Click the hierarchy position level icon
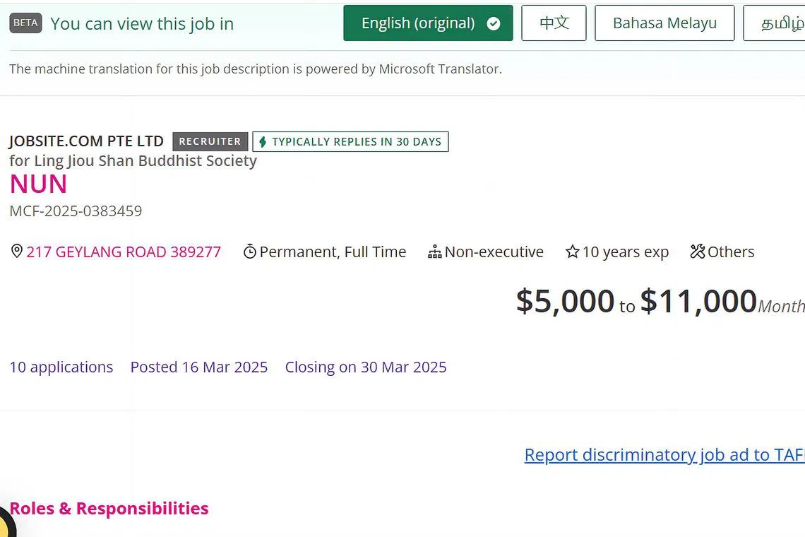Screen dimensions: 805x537 point(435,252)
